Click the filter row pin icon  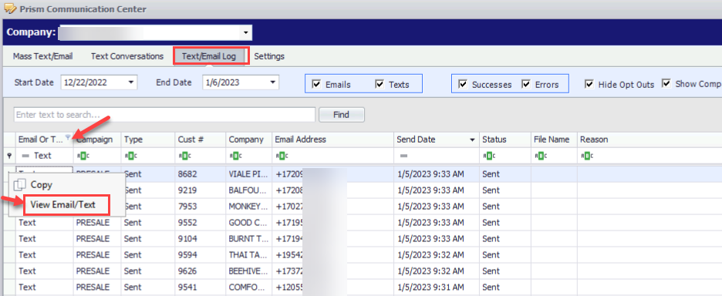(9, 156)
